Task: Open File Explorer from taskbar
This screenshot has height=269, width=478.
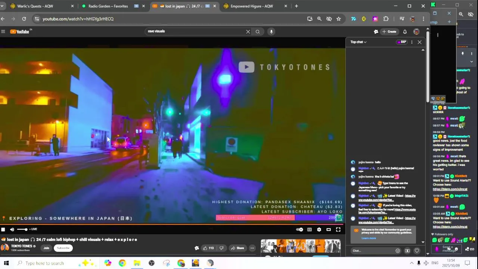Action: (x=137, y=263)
